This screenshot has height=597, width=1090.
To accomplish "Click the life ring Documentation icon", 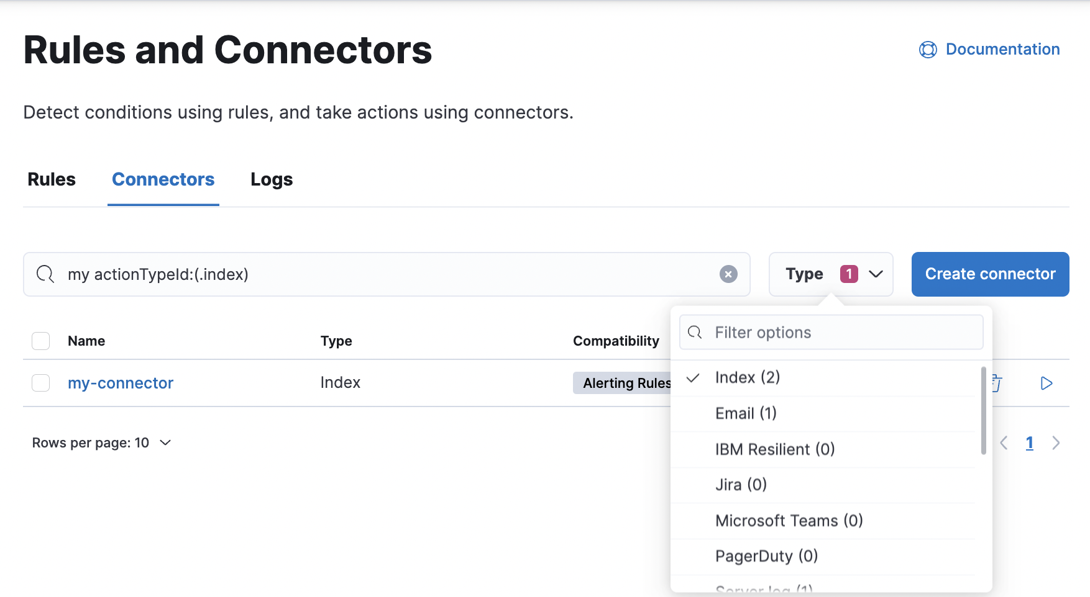I will [927, 50].
